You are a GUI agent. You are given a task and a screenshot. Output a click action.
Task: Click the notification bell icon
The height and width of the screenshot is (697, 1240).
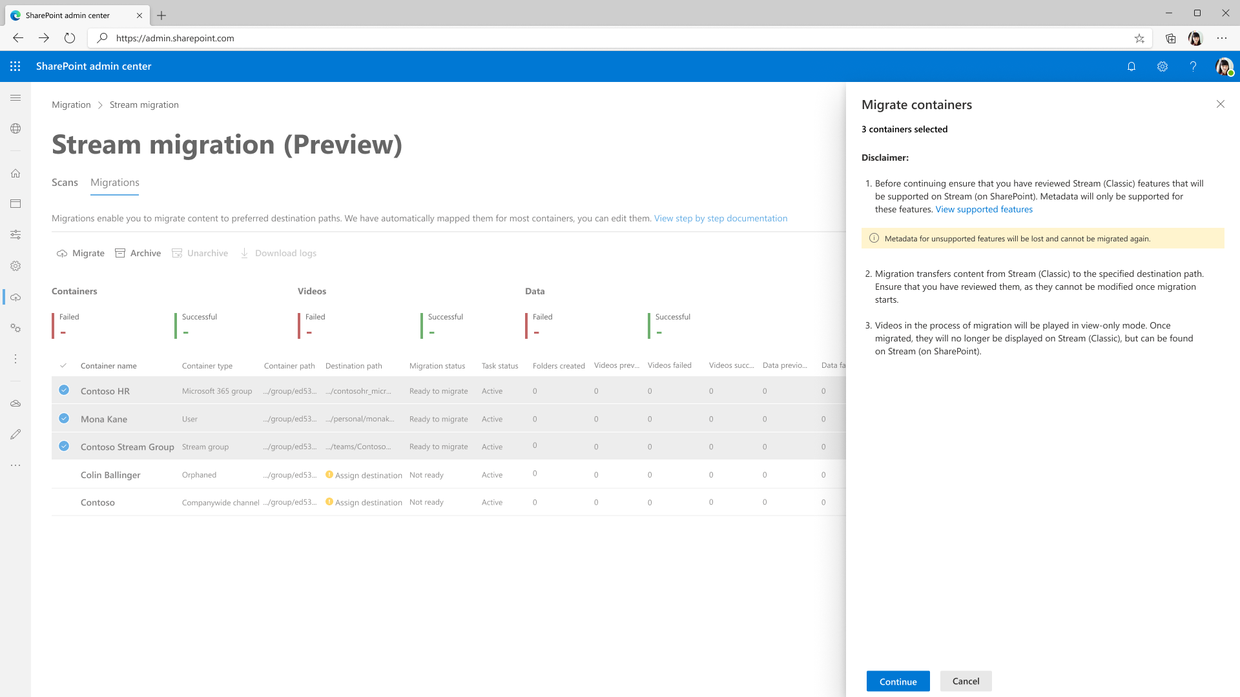click(x=1131, y=66)
